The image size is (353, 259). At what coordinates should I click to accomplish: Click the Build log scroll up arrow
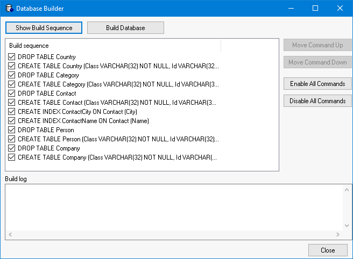pyautogui.click(x=347, y=189)
